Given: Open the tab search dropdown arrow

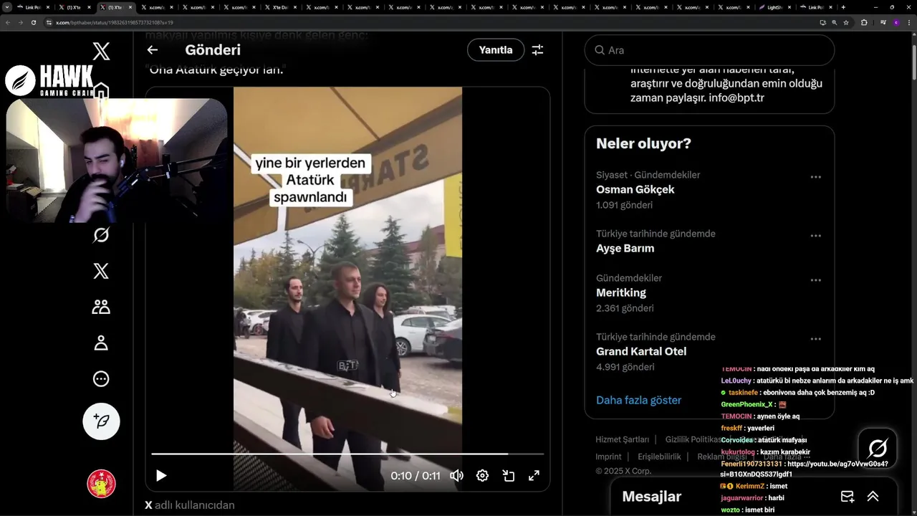Looking at the screenshot, I should (x=7, y=7).
